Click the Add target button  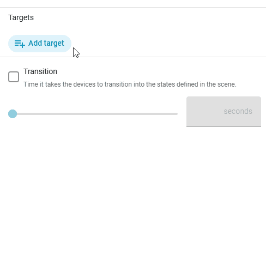pyautogui.click(x=40, y=44)
